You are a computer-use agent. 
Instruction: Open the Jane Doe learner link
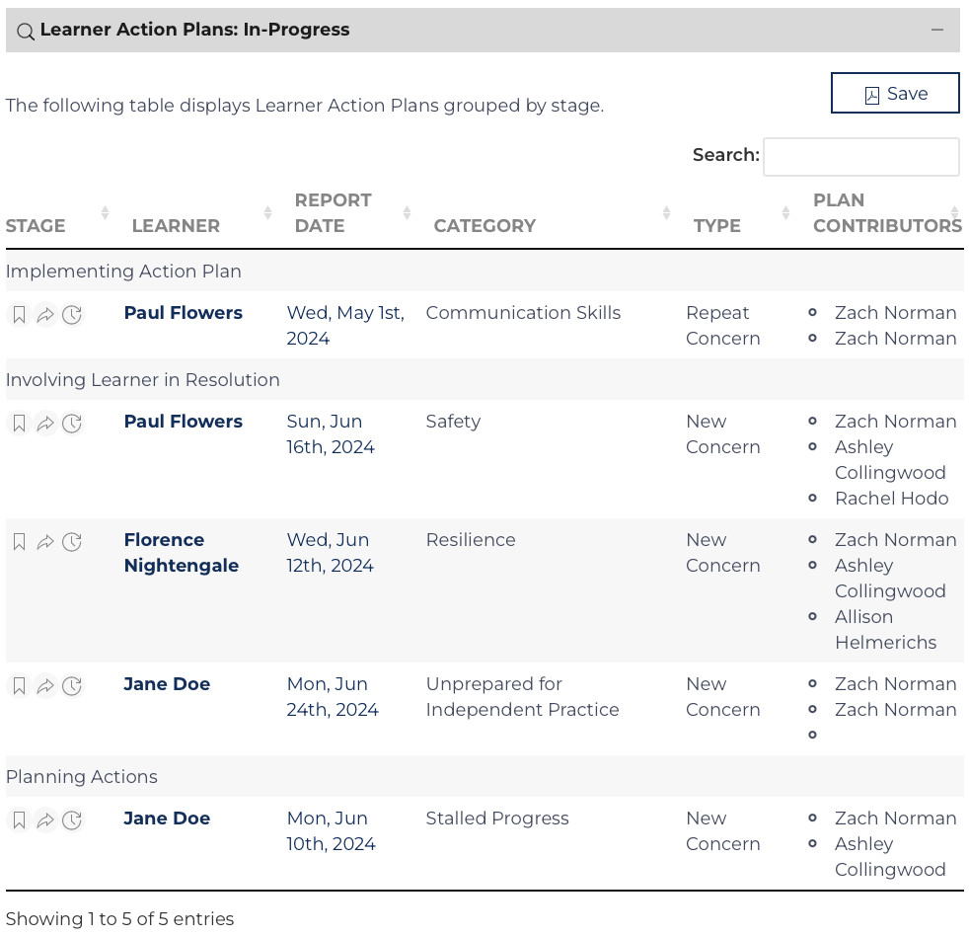pos(166,684)
